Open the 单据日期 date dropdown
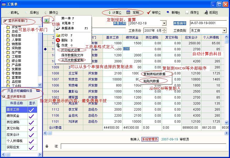Image resolution: width=230 pixels, height=158 pixels. tap(164, 23)
